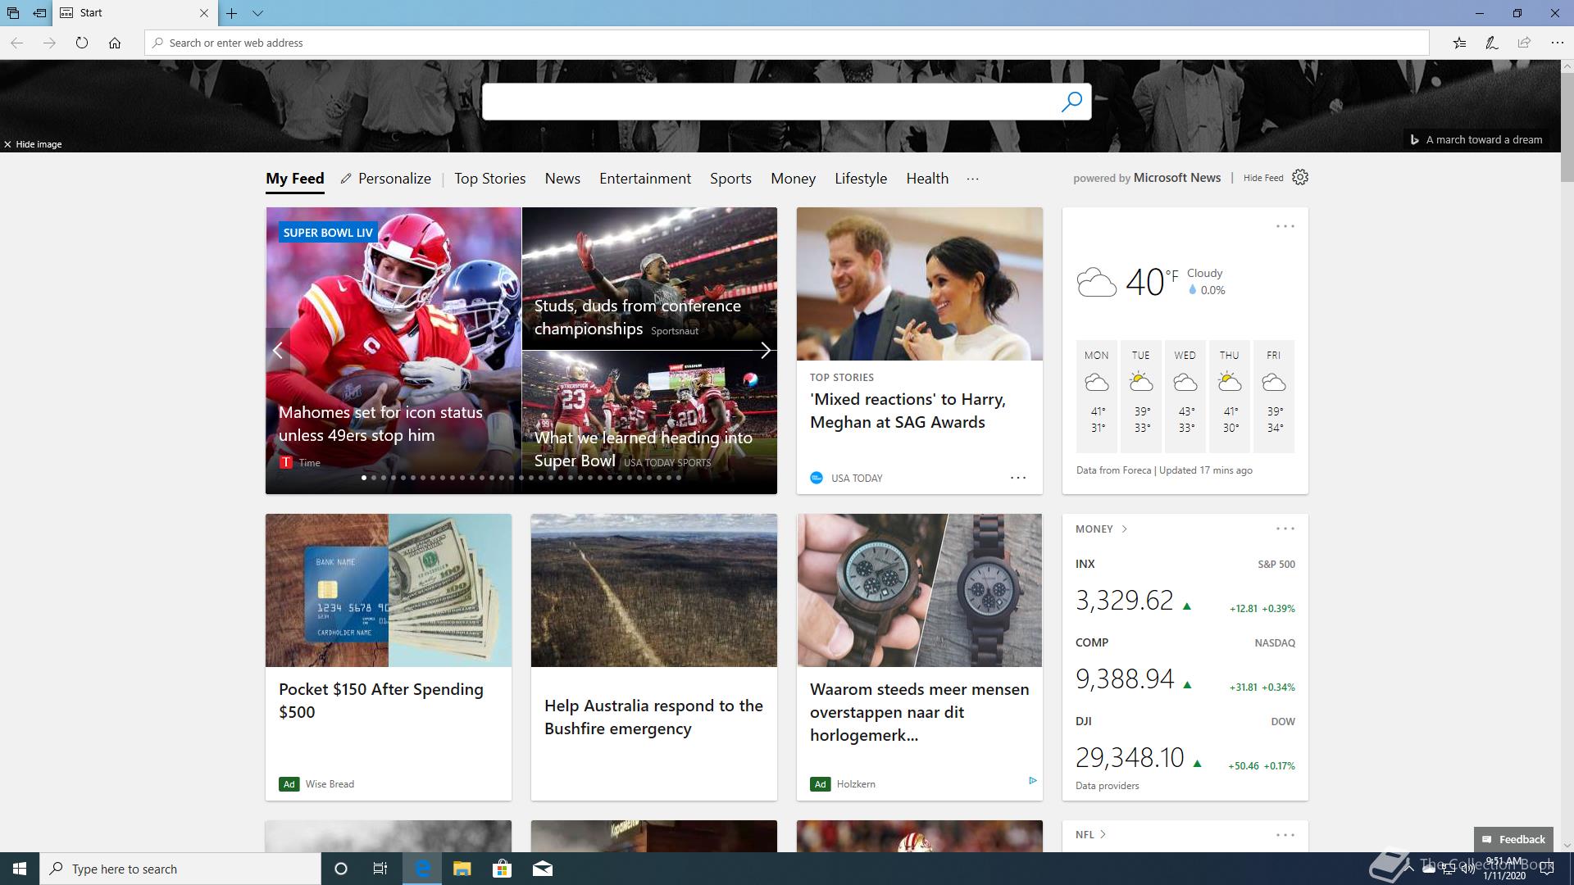Click A march toward a dream caption
The image size is (1574, 885).
pos(1484,140)
